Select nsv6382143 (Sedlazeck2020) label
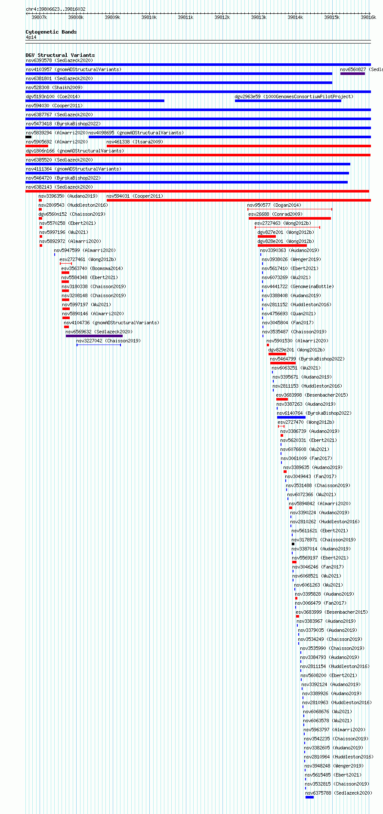 tap(59, 187)
